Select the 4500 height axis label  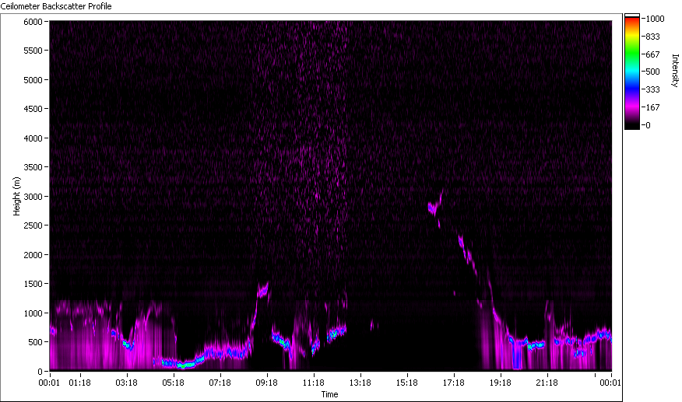click(33, 109)
